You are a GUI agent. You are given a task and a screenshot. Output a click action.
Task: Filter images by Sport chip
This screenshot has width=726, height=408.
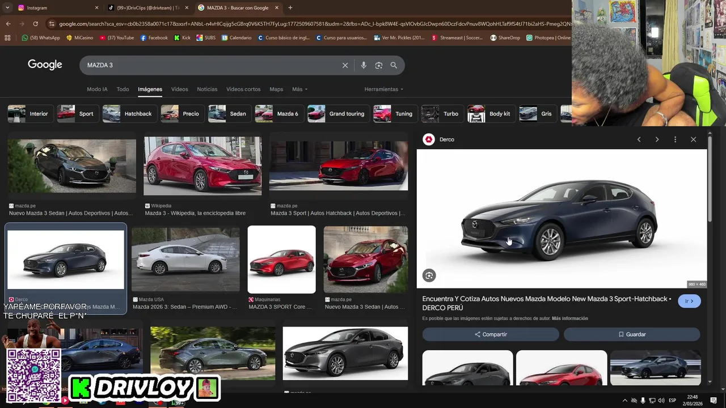point(77,114)
